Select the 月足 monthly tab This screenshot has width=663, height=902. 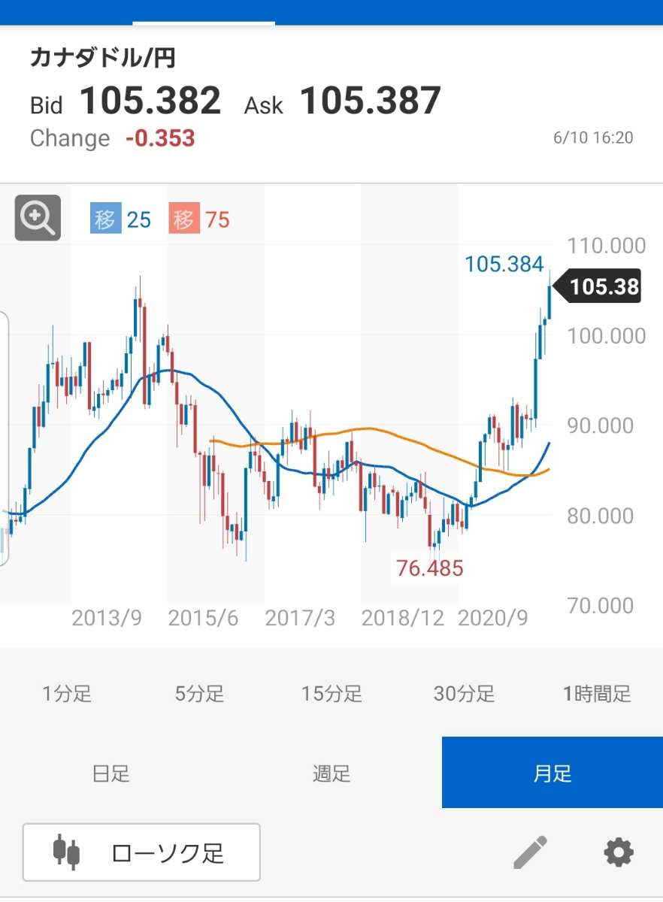tap(552, 773)
